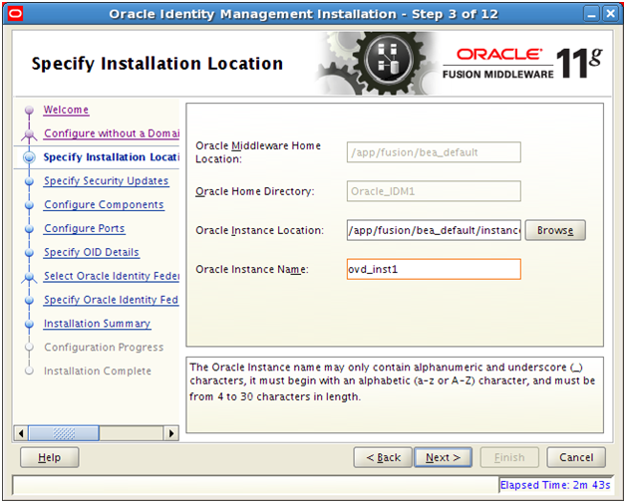
Task: Click the Specify Security Updates bullet icon
Action: click(29, 181)
